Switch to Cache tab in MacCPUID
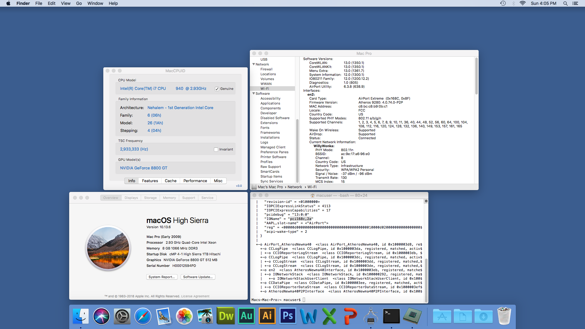 [x=171, y=181]
